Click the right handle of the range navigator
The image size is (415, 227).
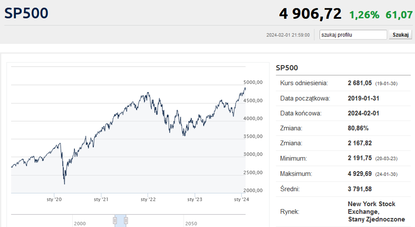coord(126,220)
